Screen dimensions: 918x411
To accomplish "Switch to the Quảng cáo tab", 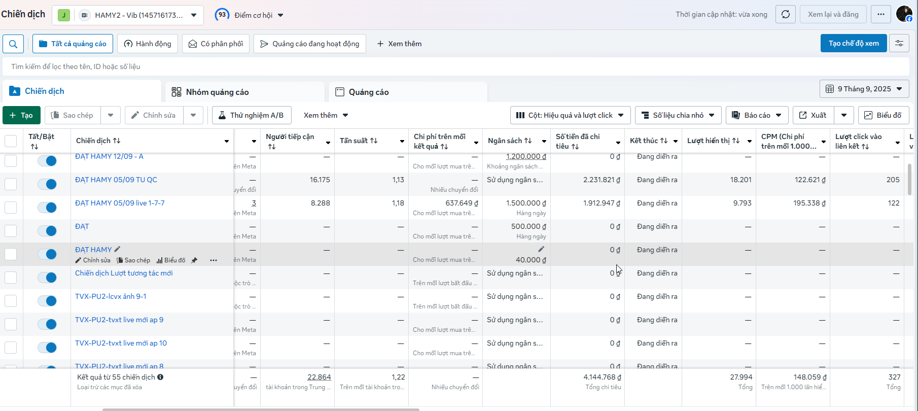I will click(408, 92).
